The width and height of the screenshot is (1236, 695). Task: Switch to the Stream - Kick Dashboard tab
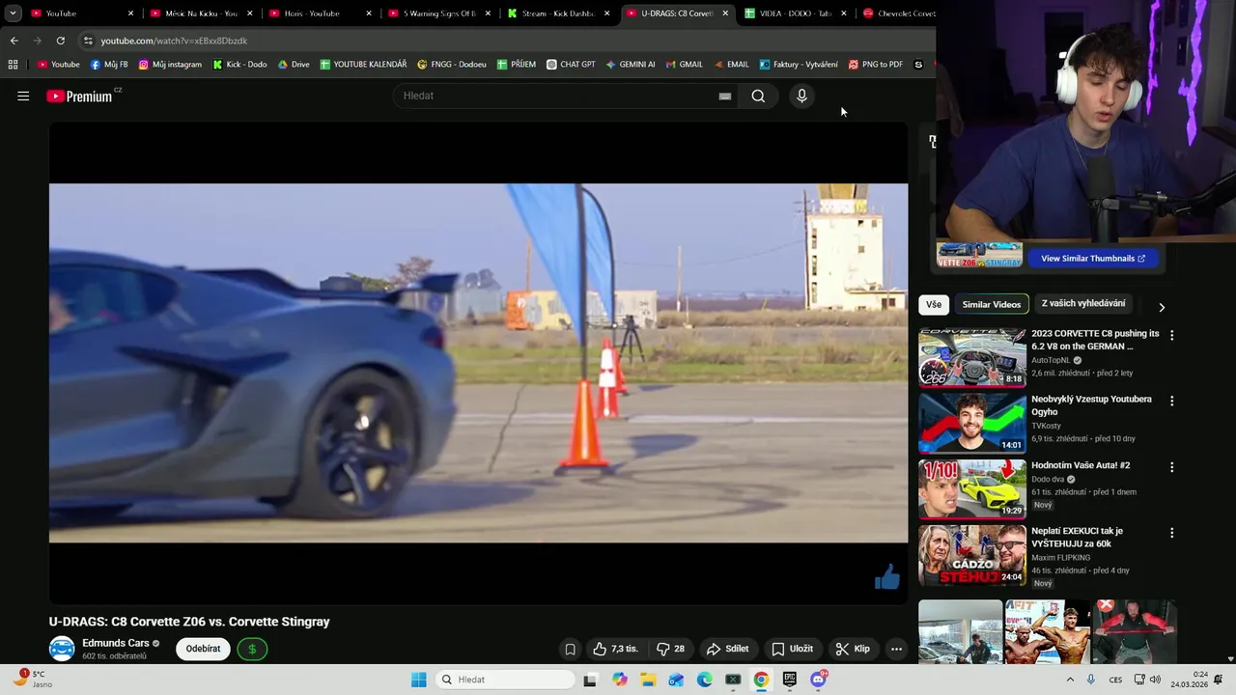pos(558,14)
